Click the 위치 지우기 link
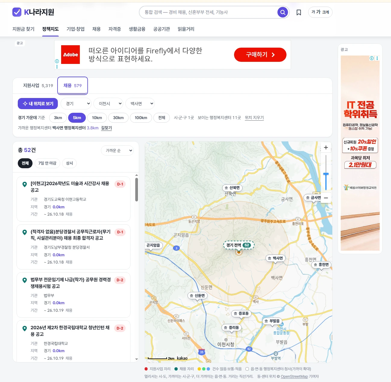 tap(254, 118)
